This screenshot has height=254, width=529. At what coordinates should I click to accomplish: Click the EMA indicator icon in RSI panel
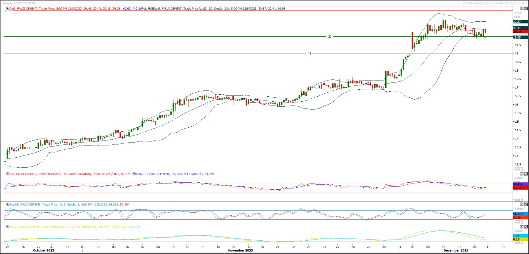point(134,174)
